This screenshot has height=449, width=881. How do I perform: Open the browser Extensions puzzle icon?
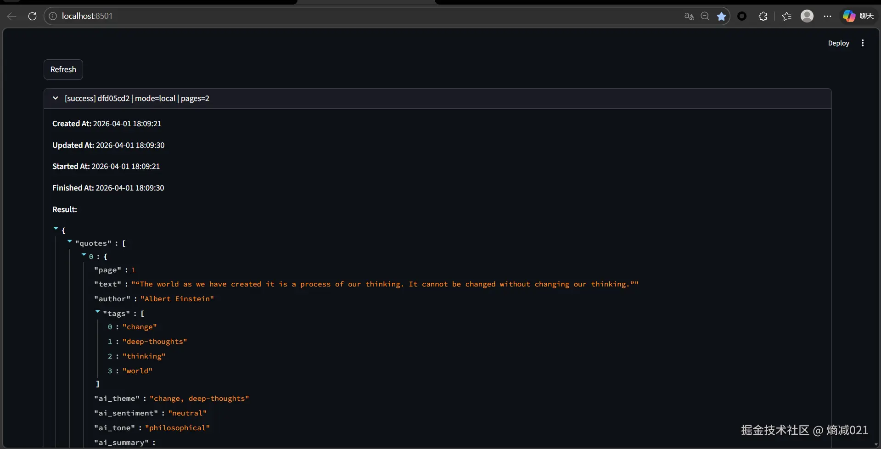763,16
